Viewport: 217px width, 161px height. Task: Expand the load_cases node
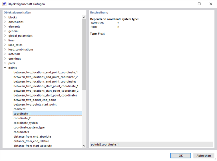pyautogui.click(x=5, y=45)
